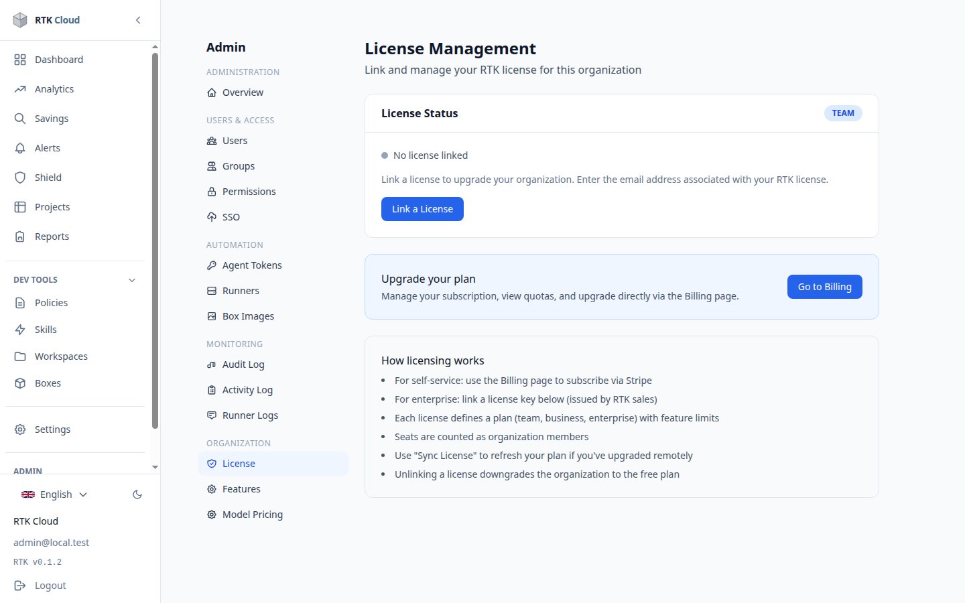Click the sidebar scroll down arrow
This screenshot has height=603, width=965.
155,467
